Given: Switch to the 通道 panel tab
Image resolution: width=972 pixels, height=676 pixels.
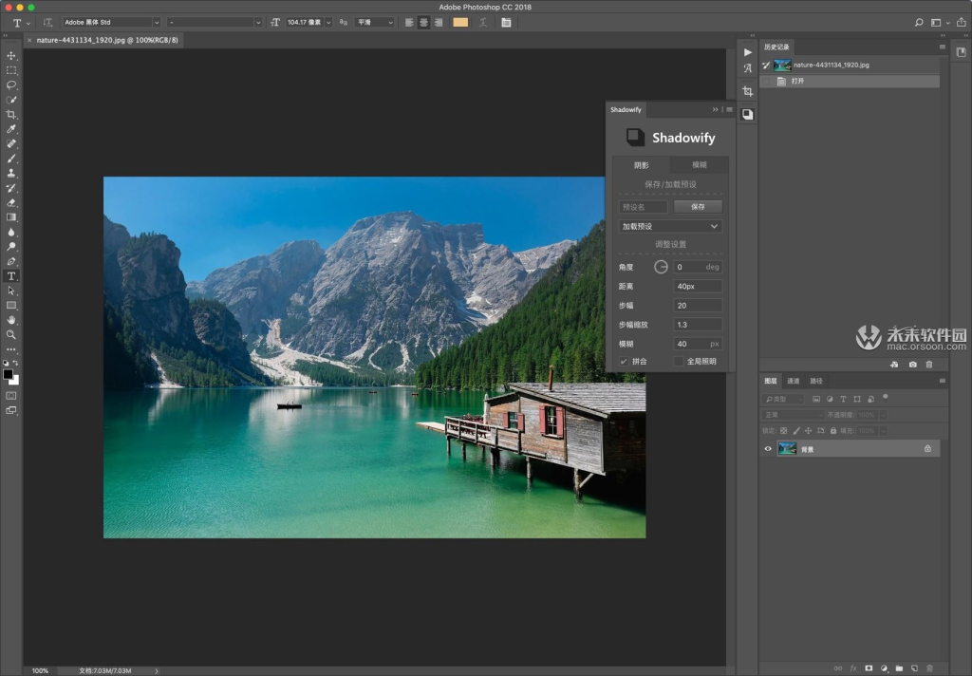Looking at the screenshot, I should point(793,381).
